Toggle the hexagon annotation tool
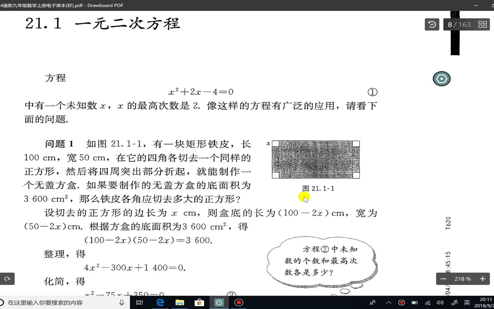 (x=441, y=78)
